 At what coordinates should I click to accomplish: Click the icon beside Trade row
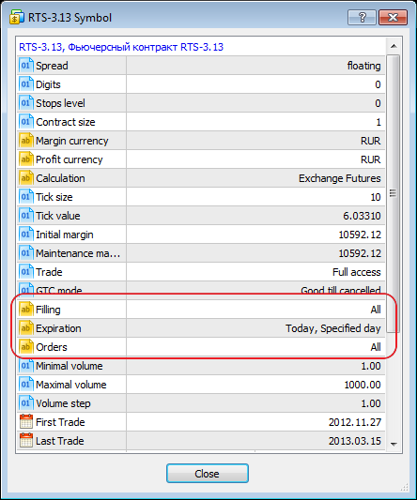pos(26,272)
